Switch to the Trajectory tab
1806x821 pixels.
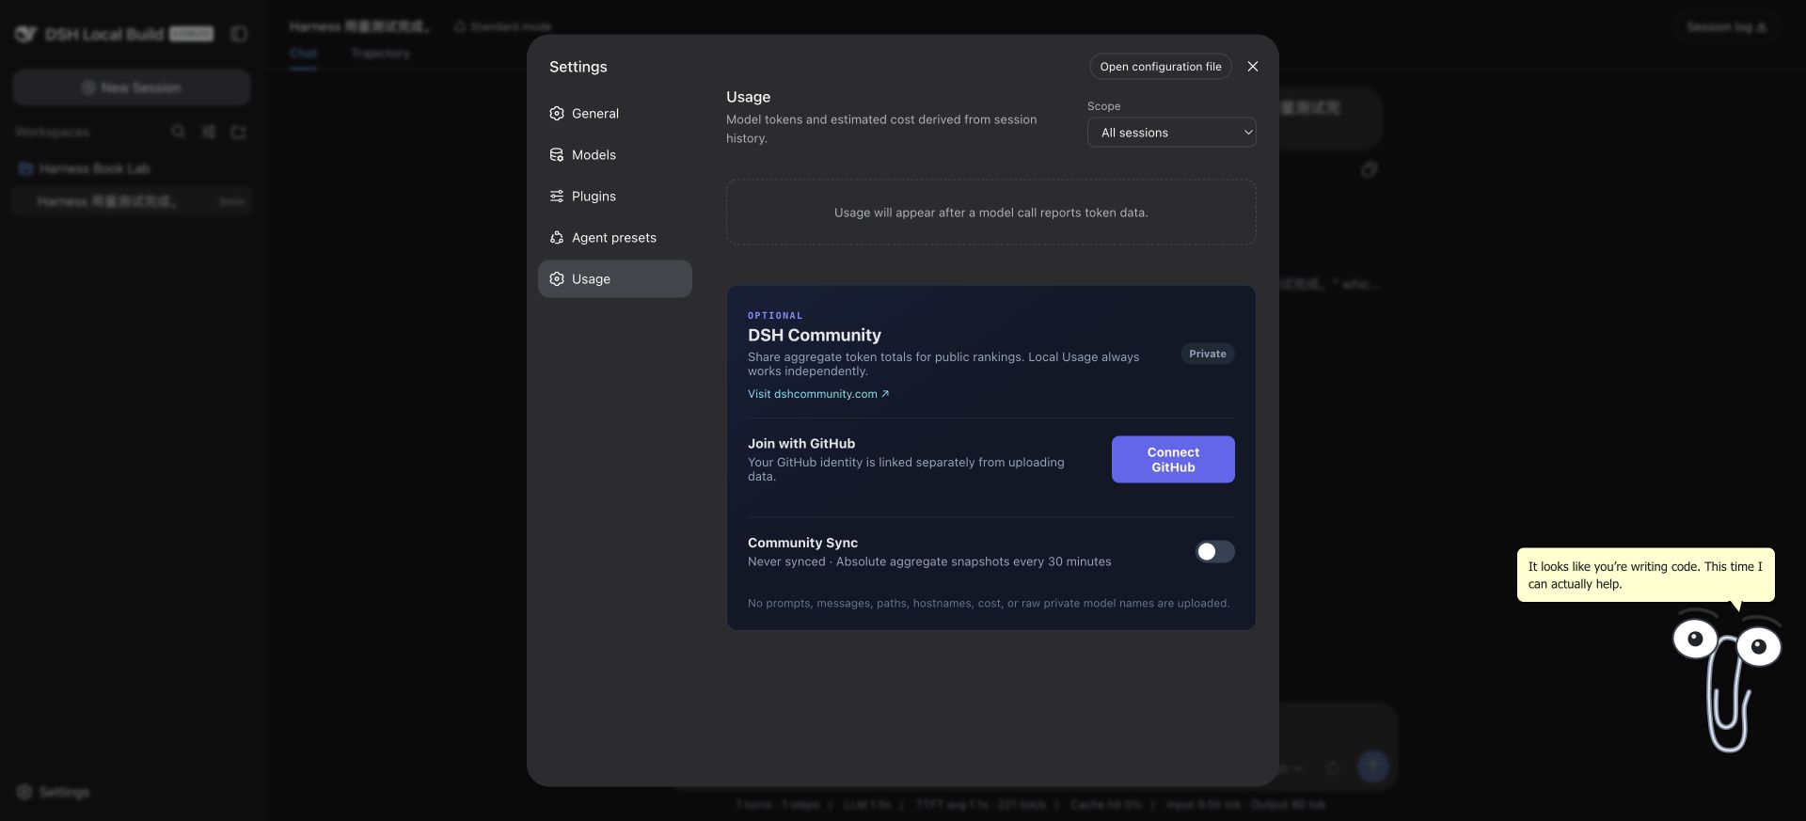pos(381,54)
